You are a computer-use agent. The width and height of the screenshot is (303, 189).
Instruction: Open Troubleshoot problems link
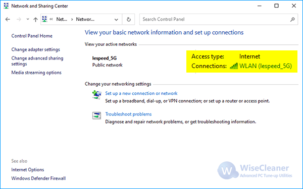128,114
